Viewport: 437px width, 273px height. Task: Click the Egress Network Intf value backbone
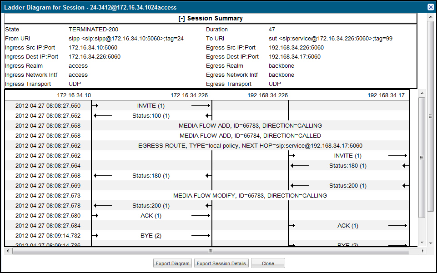coord(281,75)
